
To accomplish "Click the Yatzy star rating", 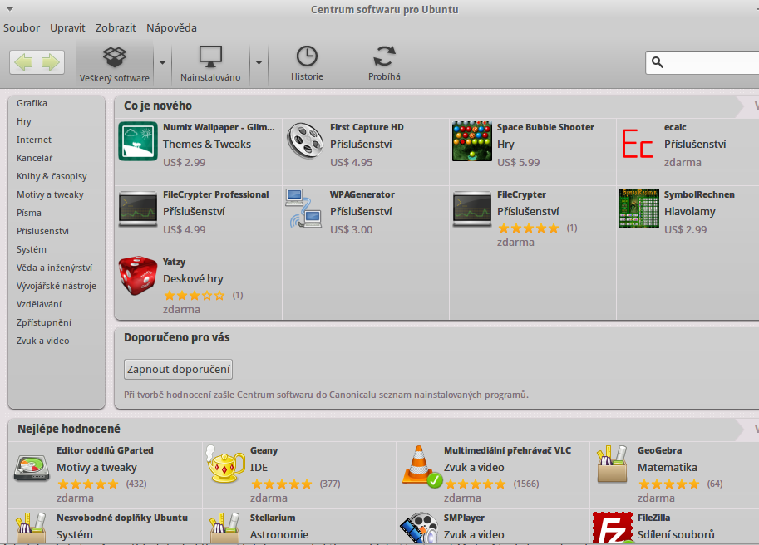I will [x=195, y=296].
